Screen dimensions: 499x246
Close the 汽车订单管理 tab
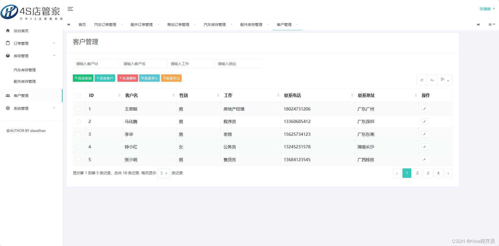point(122,25)
